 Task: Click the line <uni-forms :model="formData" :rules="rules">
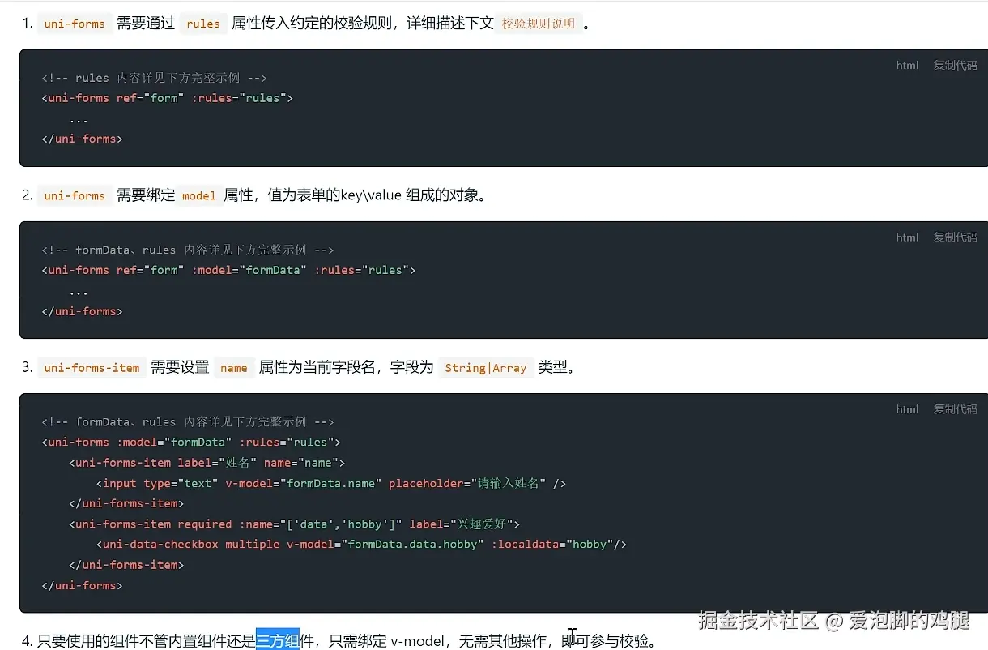pyautogui.click(x=191, y=443)
